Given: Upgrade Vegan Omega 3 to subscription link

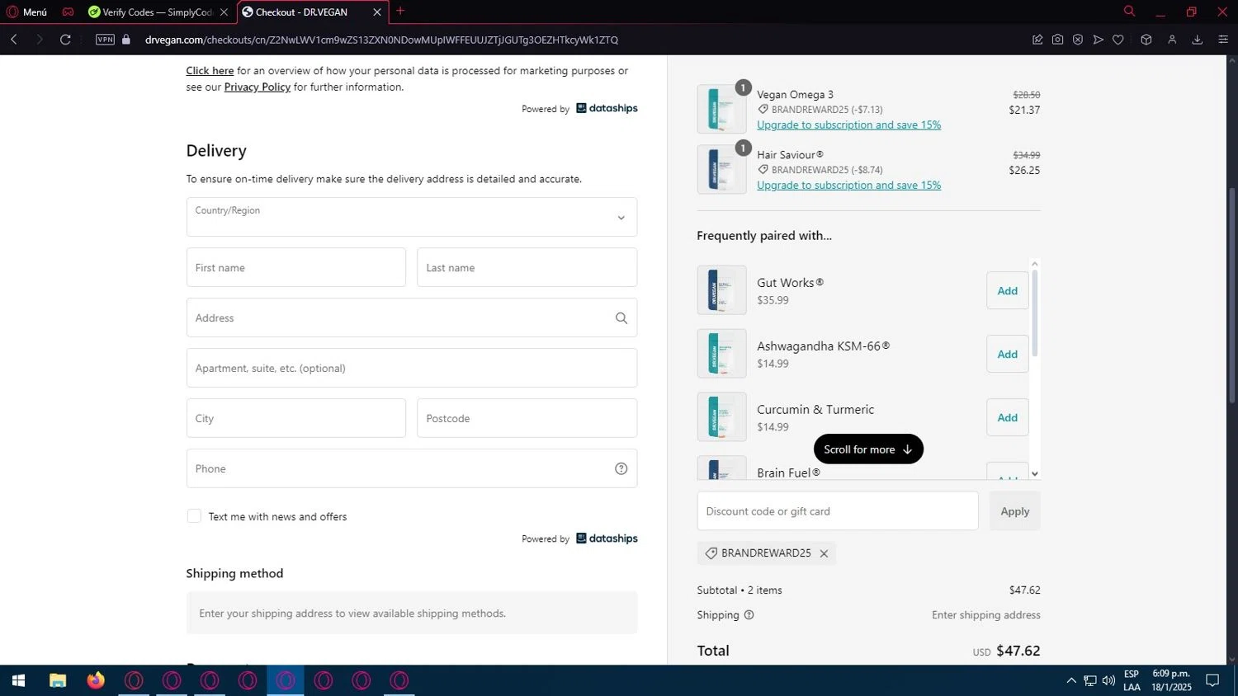Looking at the screenshot, I should (848, 125).
